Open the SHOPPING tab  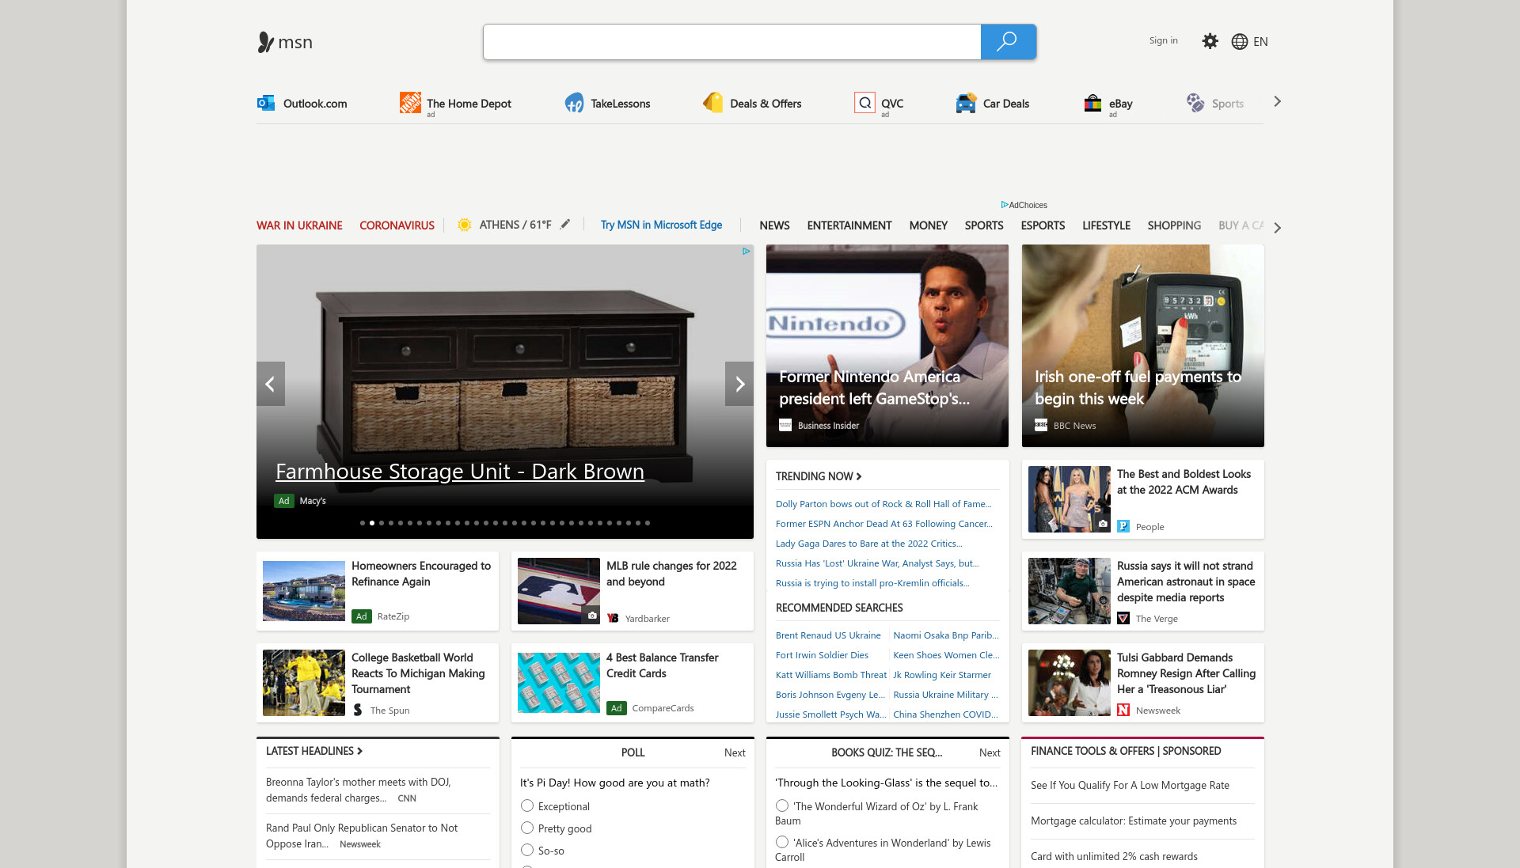click(x=1174, y=226)
